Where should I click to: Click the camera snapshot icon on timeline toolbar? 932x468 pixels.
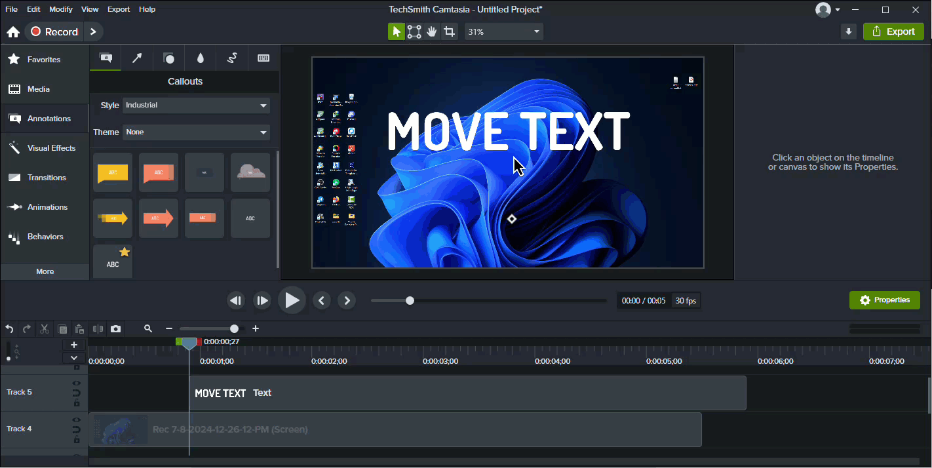click(x=116, y=328)
